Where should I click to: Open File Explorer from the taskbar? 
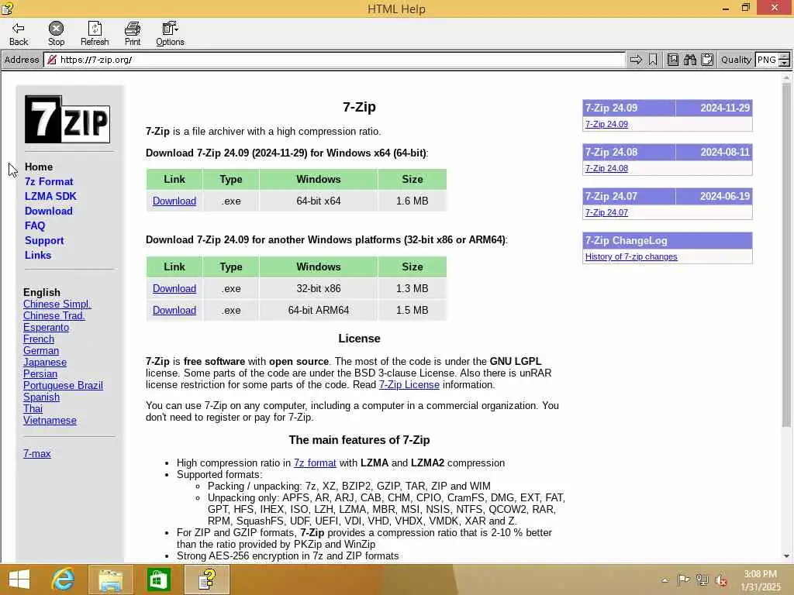pos(111,580)
